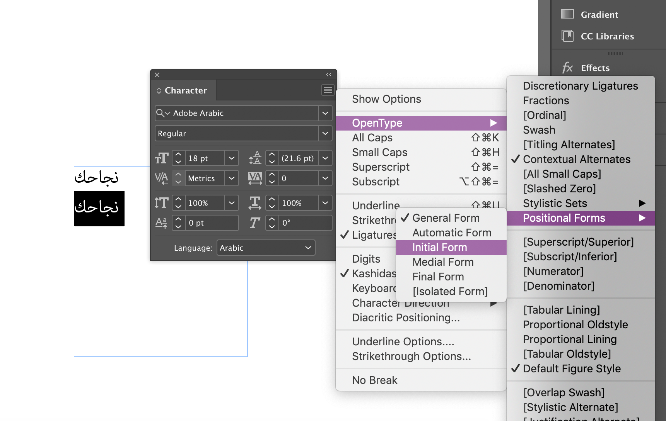
Task: Open the font family dropdown arrow
Action: click(325, 113)
